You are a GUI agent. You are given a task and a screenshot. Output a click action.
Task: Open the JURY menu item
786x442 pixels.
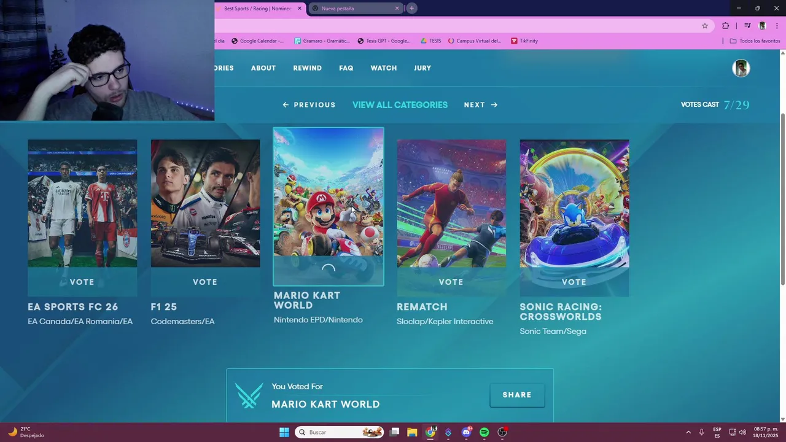tap(422, 68)
